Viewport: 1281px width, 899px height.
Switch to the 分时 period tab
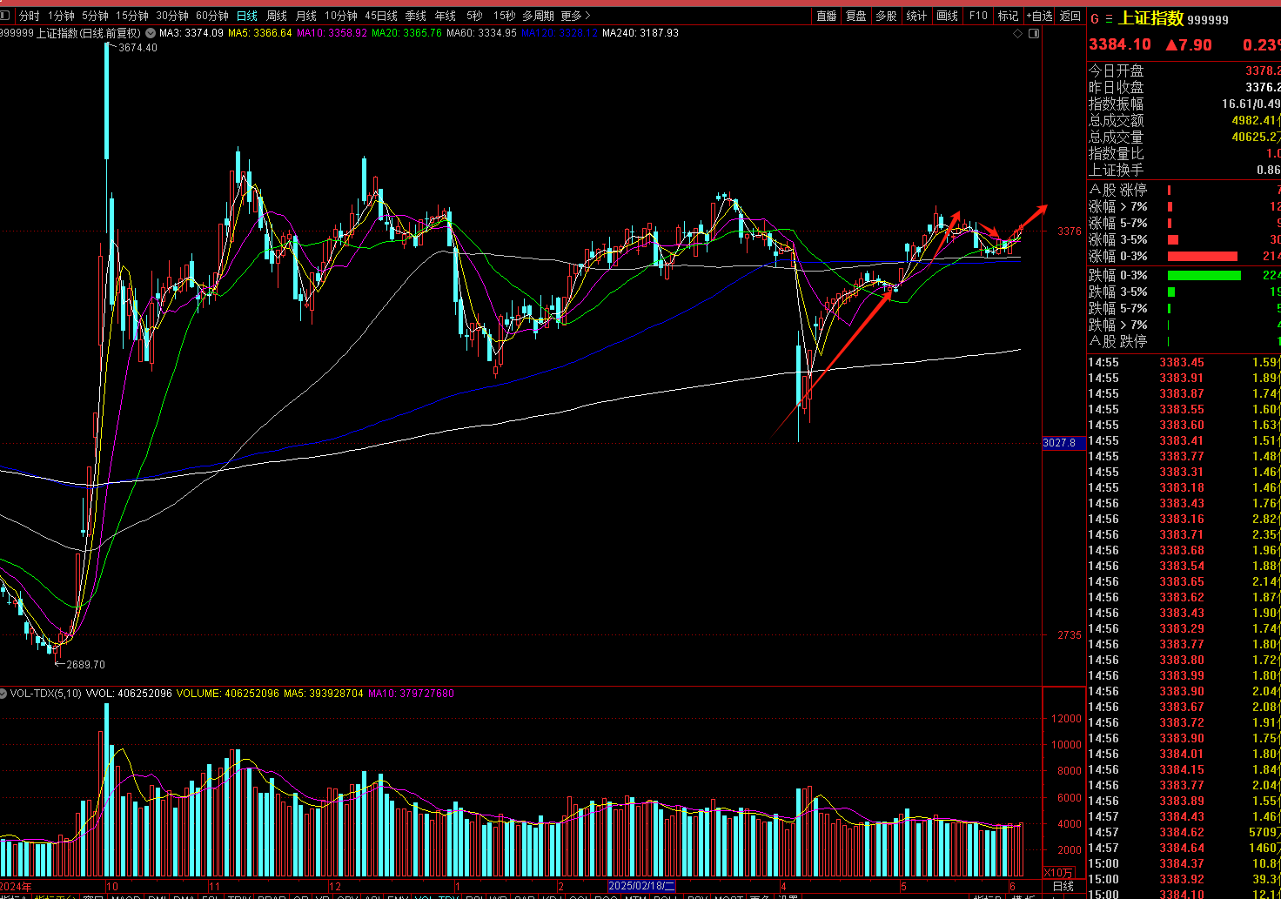pos(29,16)
